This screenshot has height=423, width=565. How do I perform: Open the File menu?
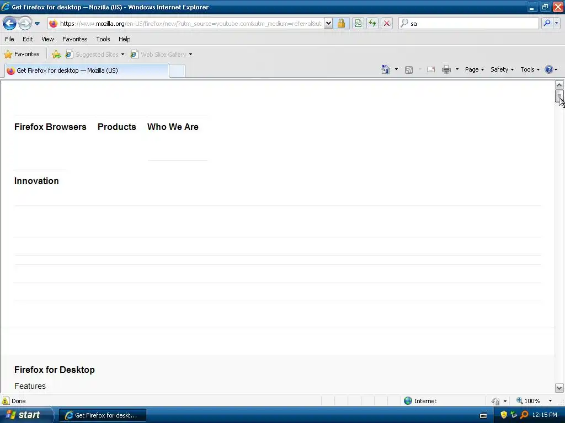[x=9, y=39]
